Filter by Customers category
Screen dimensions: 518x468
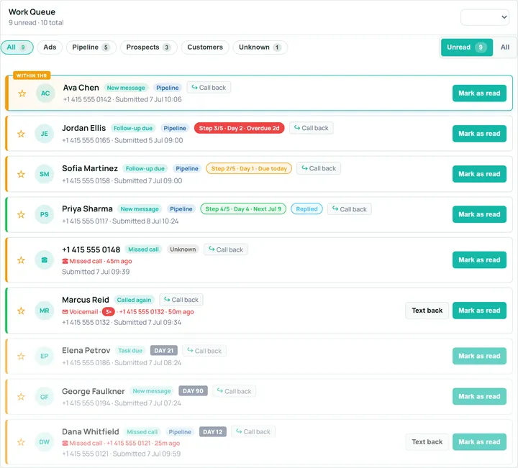point(205,47)
